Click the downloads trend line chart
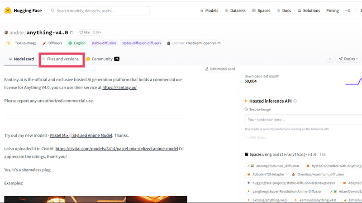 [x=354, y=81]
